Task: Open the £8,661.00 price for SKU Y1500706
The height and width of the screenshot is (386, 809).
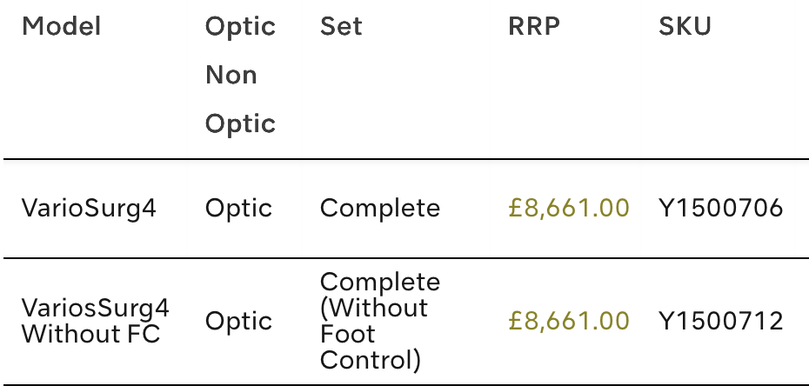Action: (568, 209)
